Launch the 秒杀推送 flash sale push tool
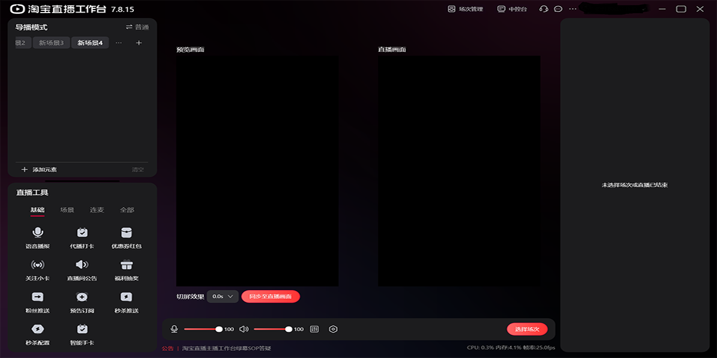Image resolution: width=717 pixels, height=358 pixels. coord(127,303)
